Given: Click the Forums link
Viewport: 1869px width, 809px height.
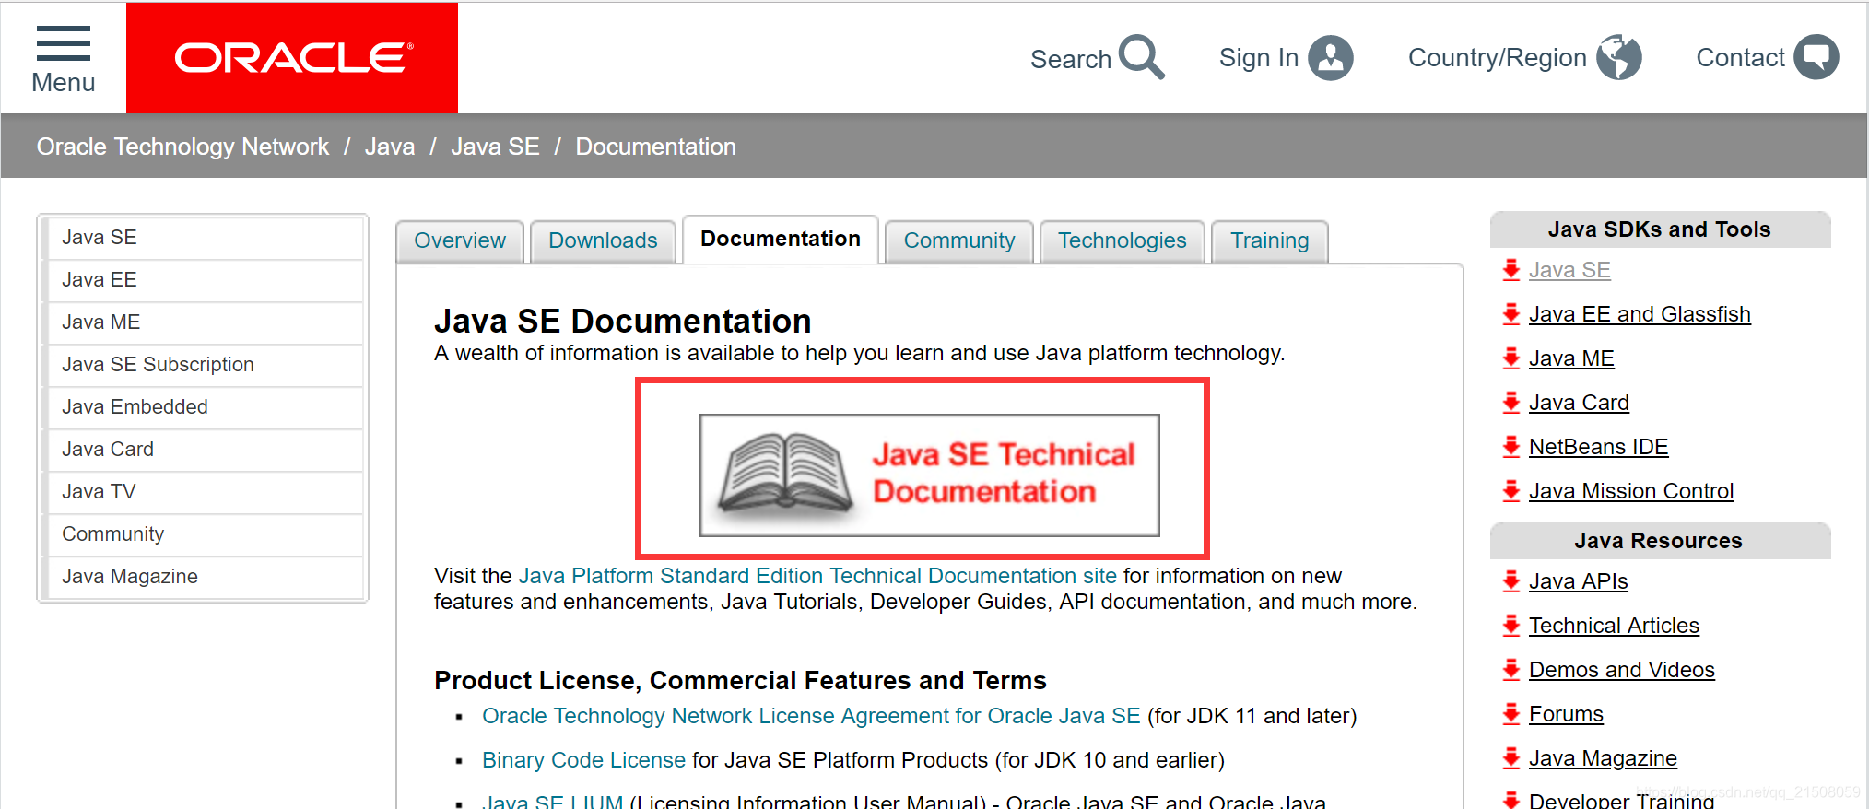Looking at the screenshot, I should [x=1566, y=714].
